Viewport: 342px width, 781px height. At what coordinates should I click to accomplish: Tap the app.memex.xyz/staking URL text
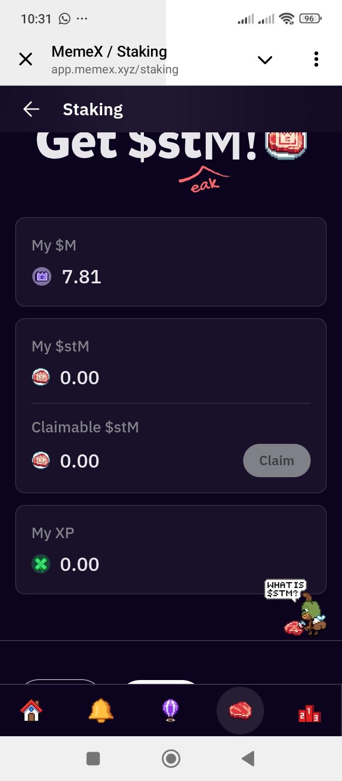pos(115,70)
